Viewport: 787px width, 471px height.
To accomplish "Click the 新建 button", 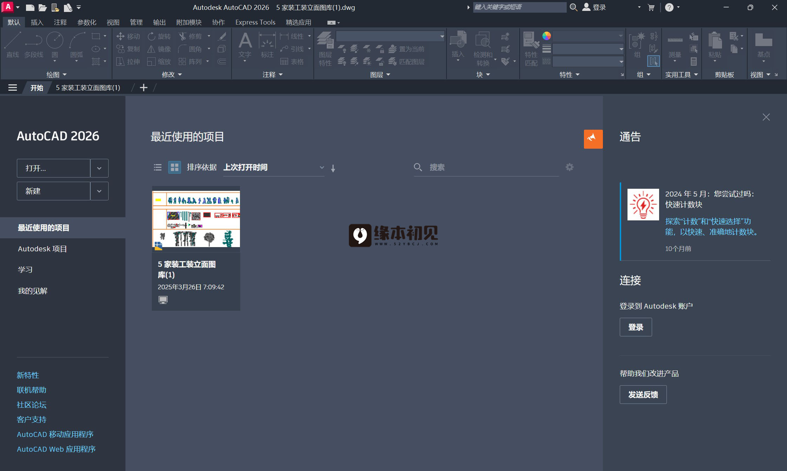I will point(53,191).
